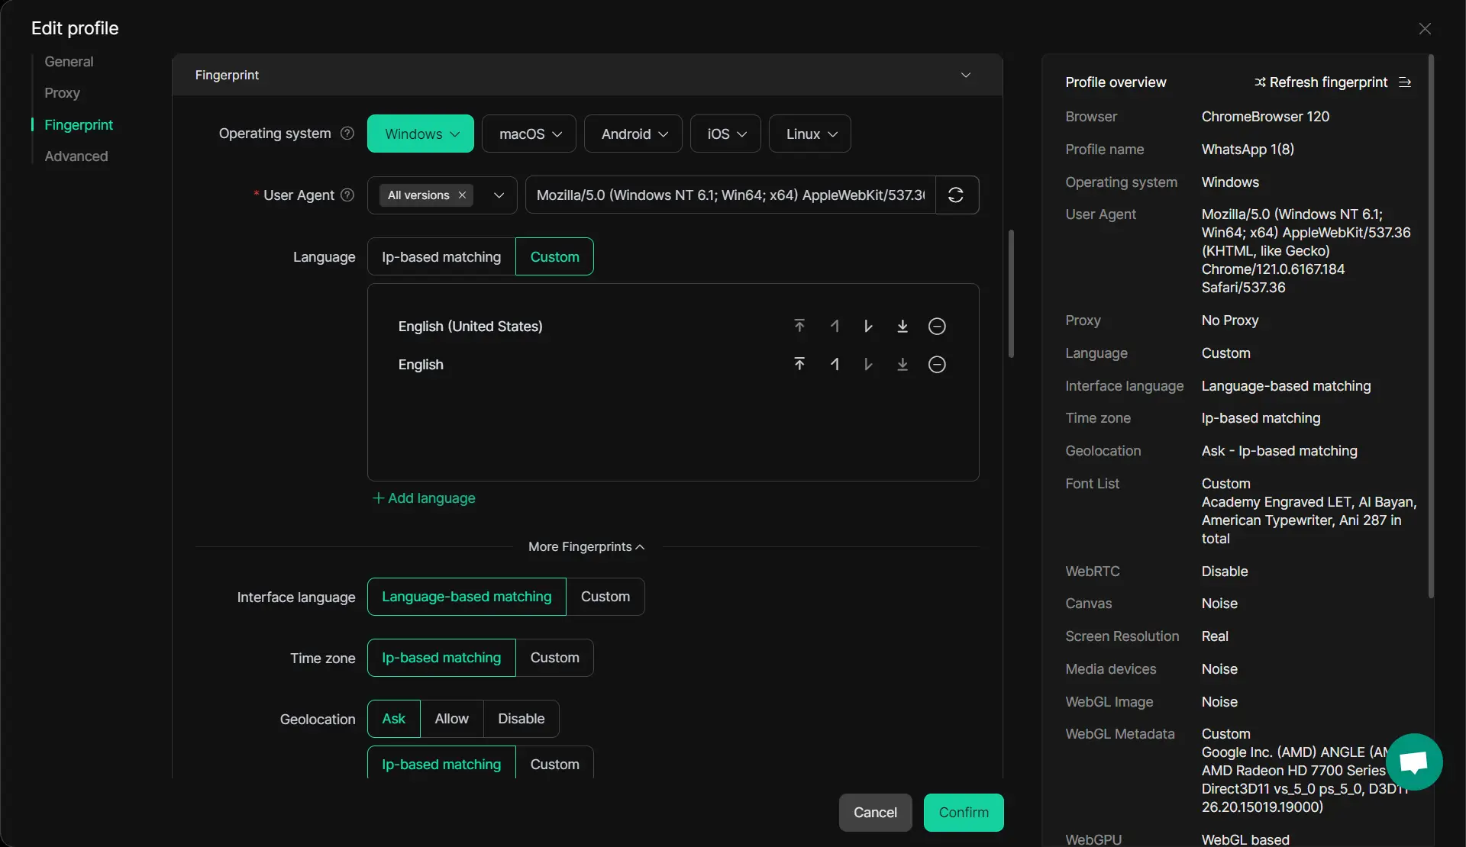Move English (United States) to bottom
This screenshot has width=1466, height=847.
point(903,327)
